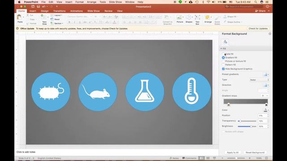The image size is (287, 161).
Task: Collapse the Fill section triangle
Action: (221, 49)
